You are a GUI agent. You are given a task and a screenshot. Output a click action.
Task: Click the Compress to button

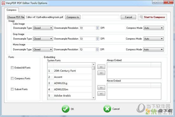click(x=73, y=17)
